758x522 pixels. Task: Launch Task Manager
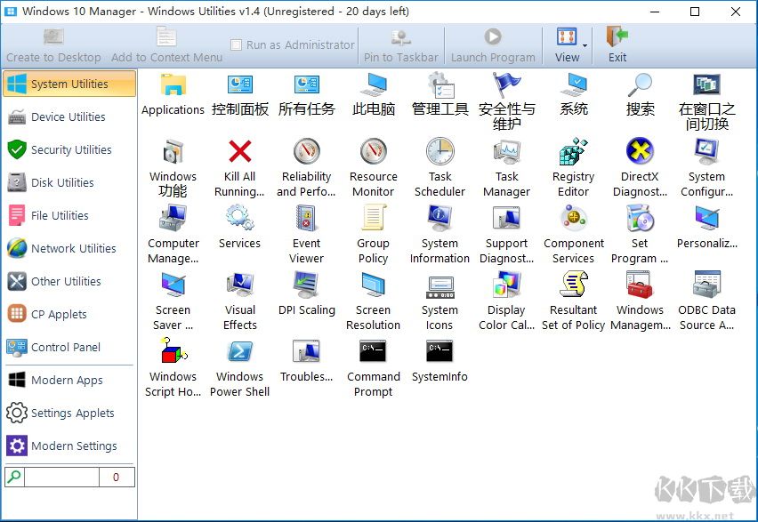pos(506,160)
